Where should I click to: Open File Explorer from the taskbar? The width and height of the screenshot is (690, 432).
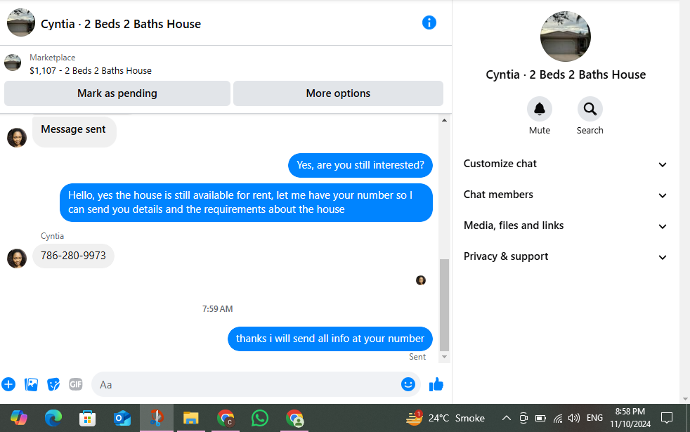(x=190, y=418)
